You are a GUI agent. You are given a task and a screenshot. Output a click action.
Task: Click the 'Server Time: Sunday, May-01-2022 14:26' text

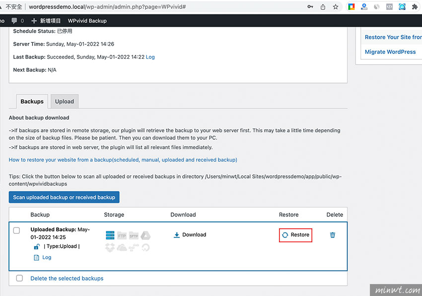click(64, 44)
